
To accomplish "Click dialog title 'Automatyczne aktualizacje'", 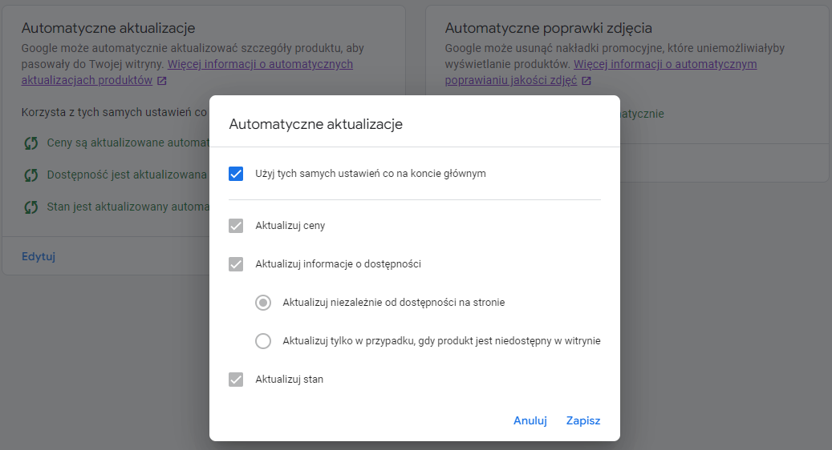I will (x=316, y=124).
